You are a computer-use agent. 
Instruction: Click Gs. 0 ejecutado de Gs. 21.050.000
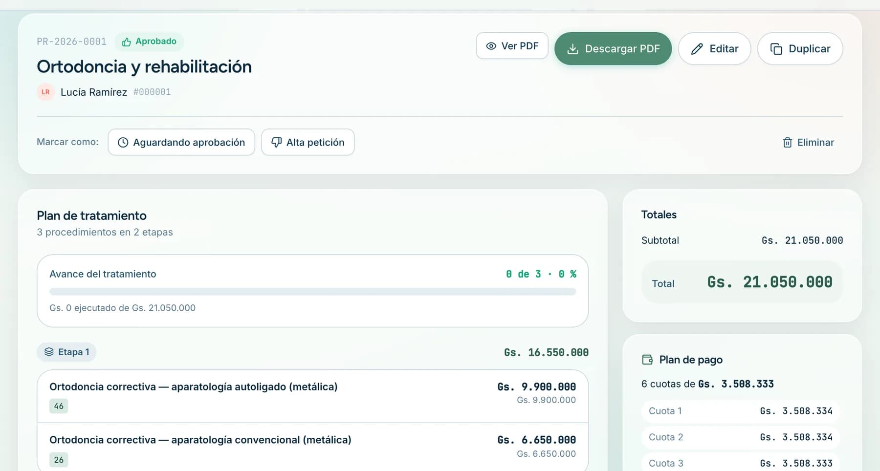122,308
